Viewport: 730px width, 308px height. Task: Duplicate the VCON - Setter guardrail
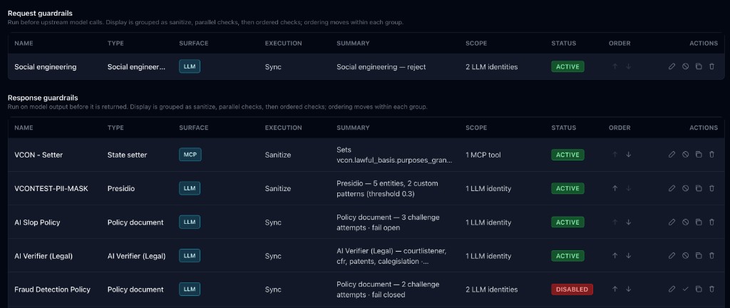(x=699, y=155)
